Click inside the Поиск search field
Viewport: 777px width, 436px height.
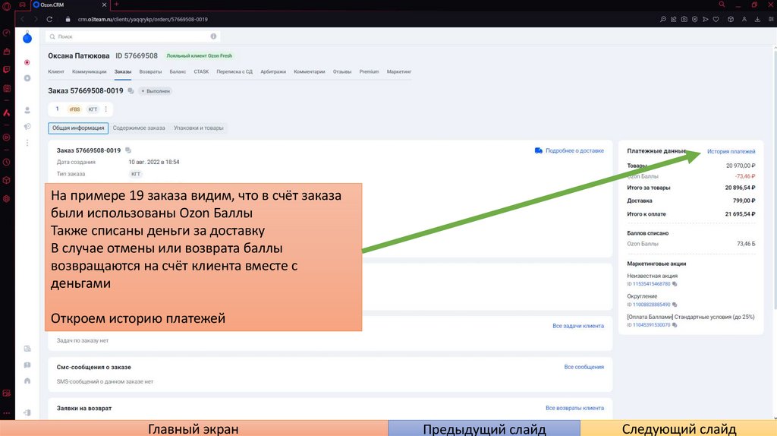(132, 36)
